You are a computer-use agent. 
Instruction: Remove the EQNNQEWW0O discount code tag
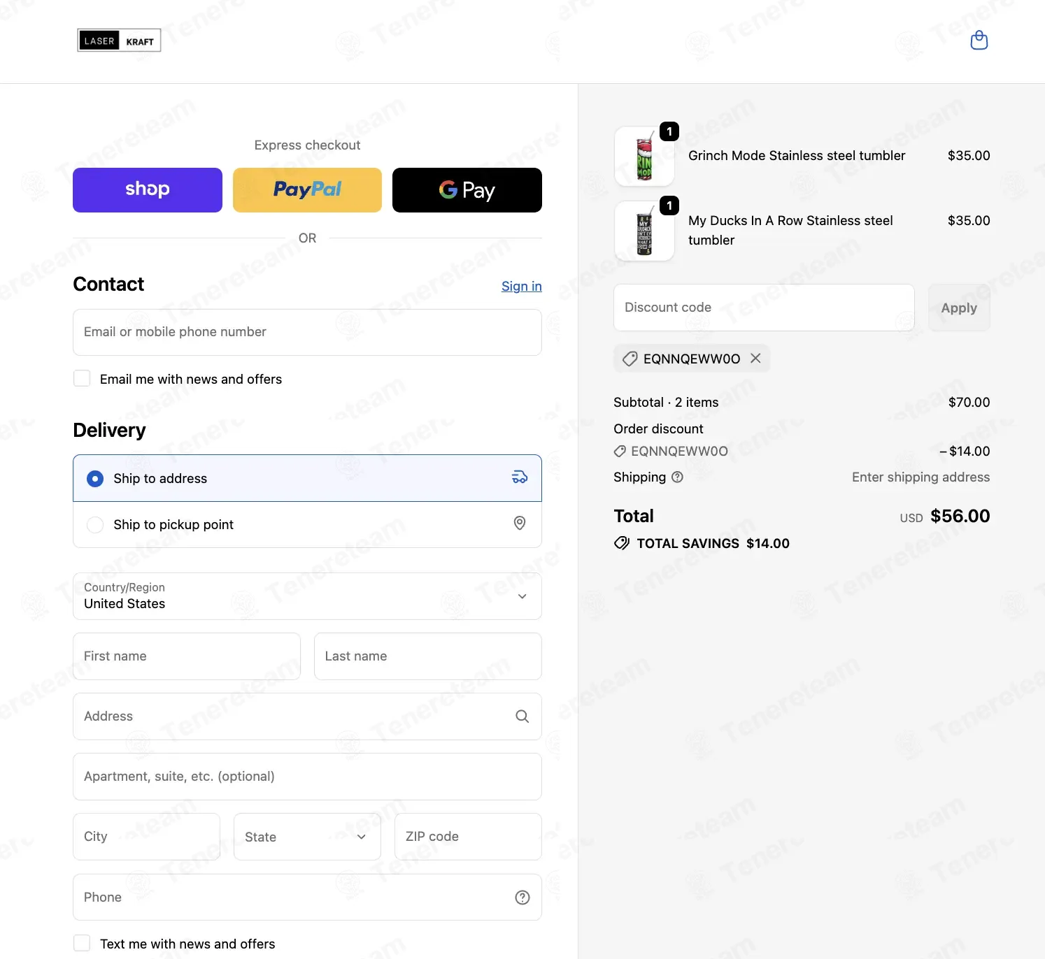point(755,358)
